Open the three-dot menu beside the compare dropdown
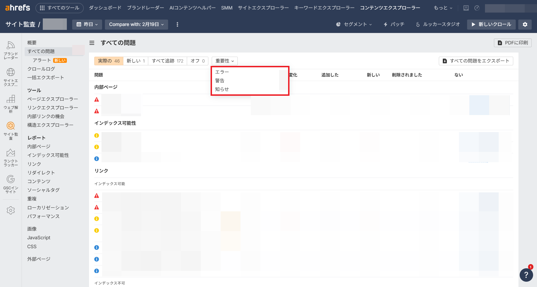537x287 pixels. coord(177,24)
